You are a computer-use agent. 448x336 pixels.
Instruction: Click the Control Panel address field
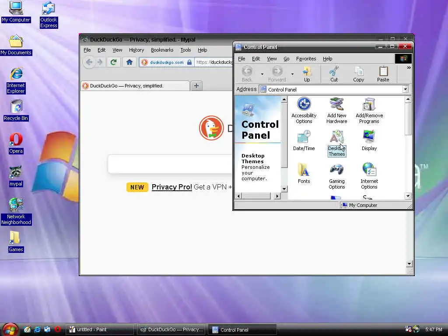click(x=331, y=89)
